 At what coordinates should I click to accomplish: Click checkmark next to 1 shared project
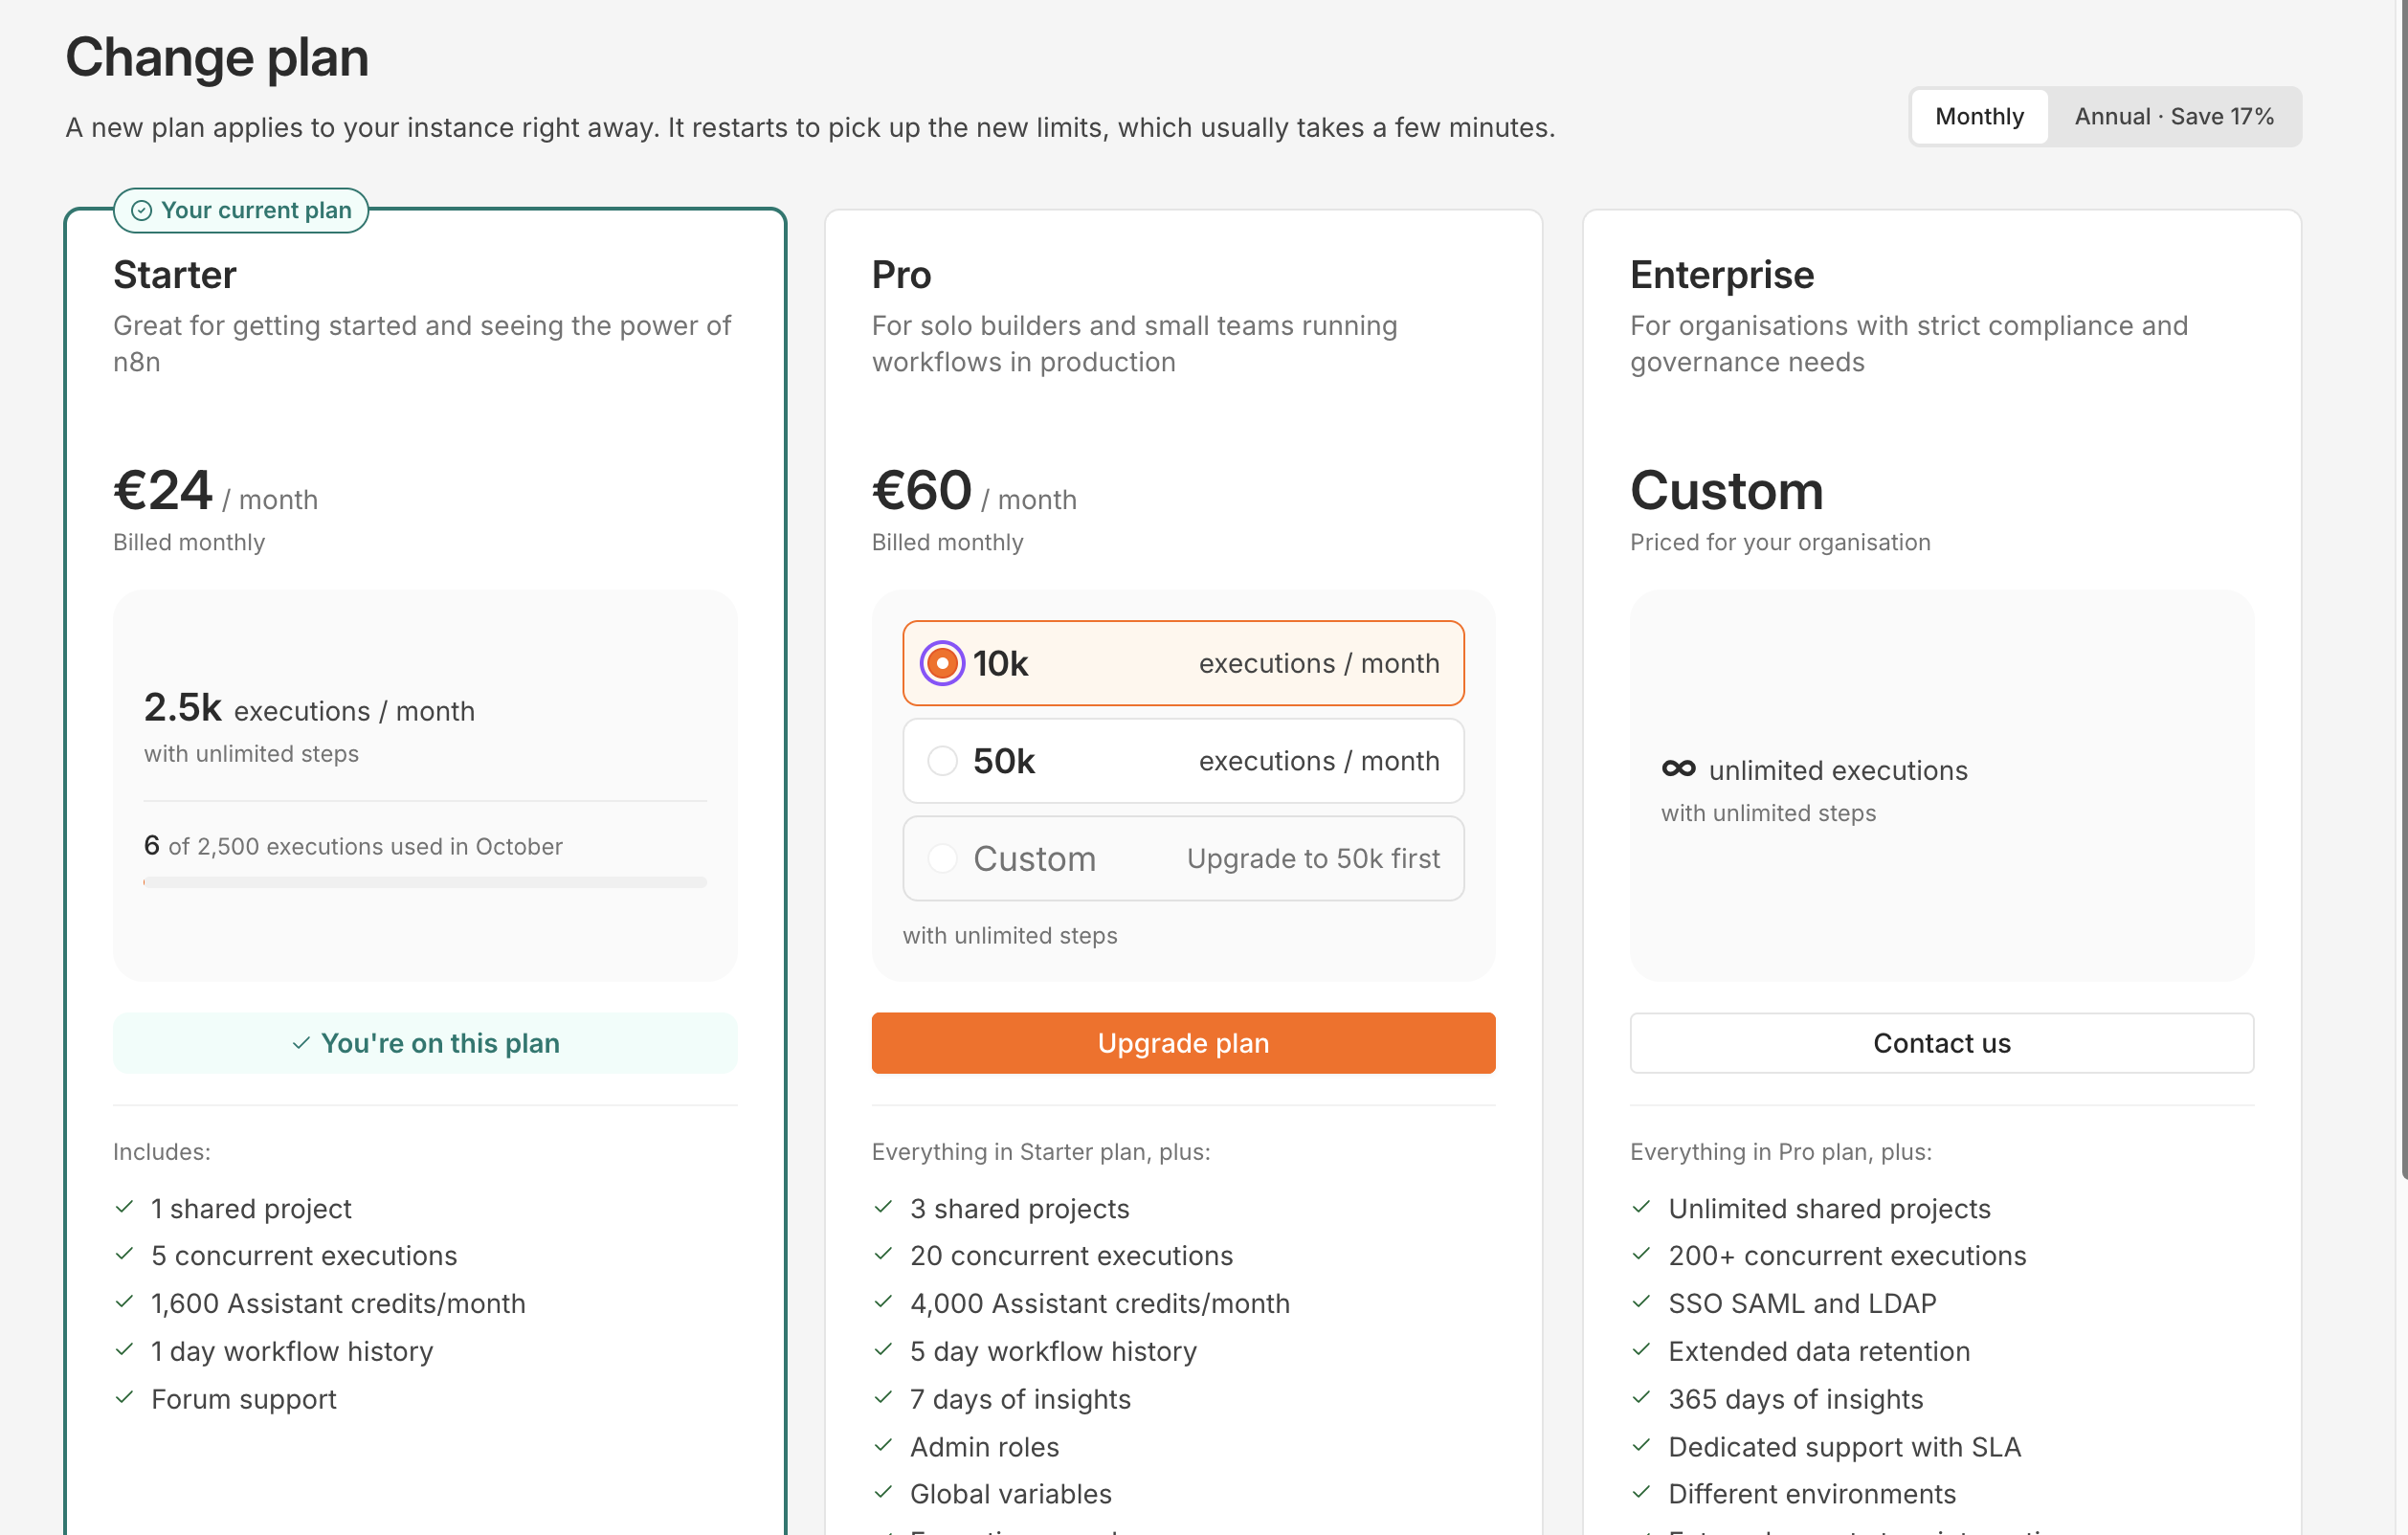pyautogui.click(x=125, y=1207)
